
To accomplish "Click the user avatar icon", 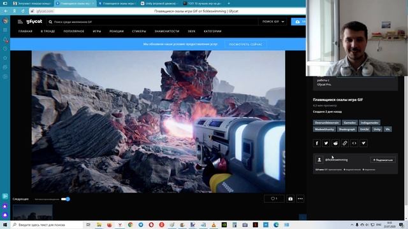I will tap(319, 160).
